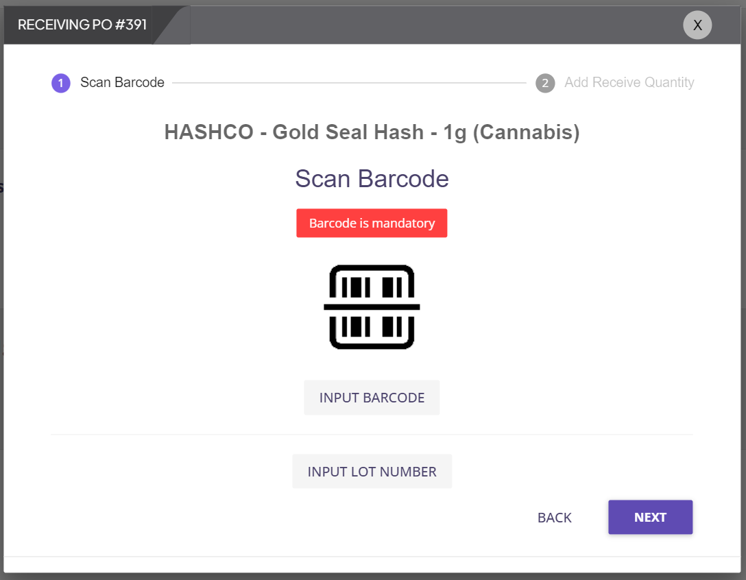The image size is (746, 580).
Task: Click the Scan Barcode heading text
Action: [372, 179]
